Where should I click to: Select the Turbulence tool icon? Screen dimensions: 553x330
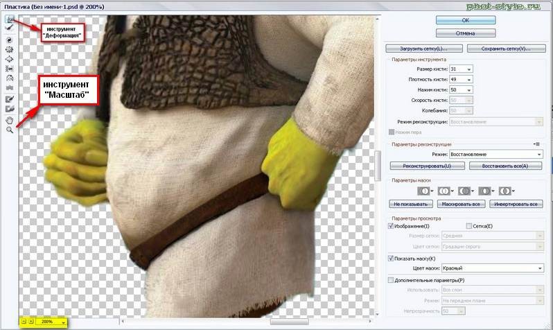10,87
